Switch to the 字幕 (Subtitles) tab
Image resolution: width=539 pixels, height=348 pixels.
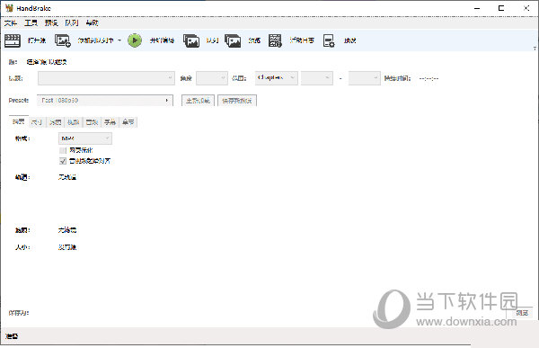[110, 122]
